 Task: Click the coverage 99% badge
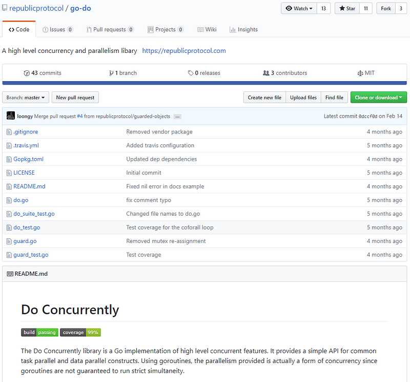coord(80,333)
